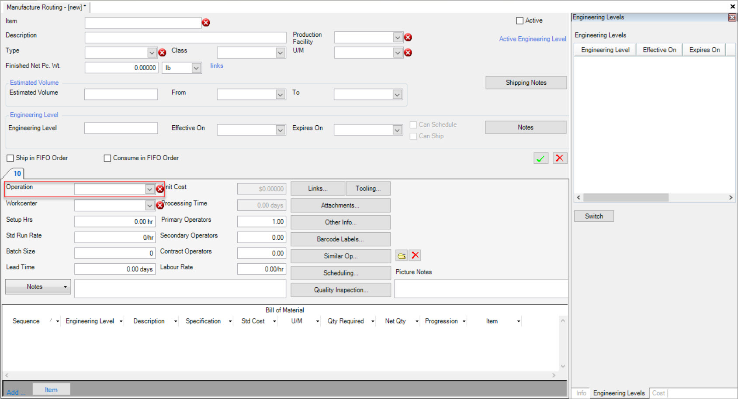Click Engineering Level column header
The height and width of the screenshot is (399, 738).
click(x=605, y=50)
